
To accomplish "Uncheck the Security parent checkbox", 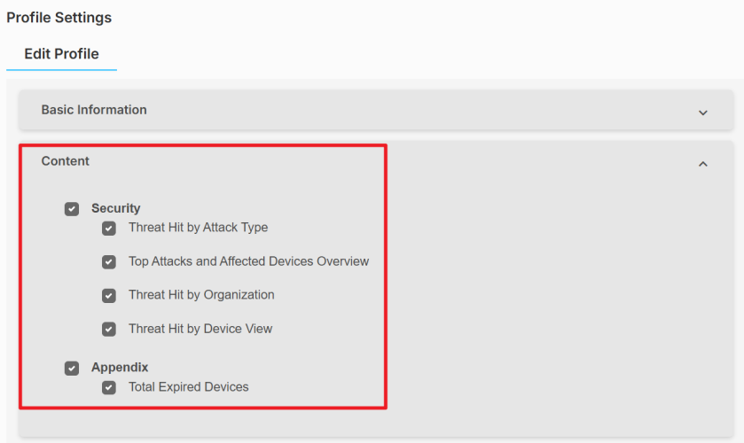I will [72, 209].
